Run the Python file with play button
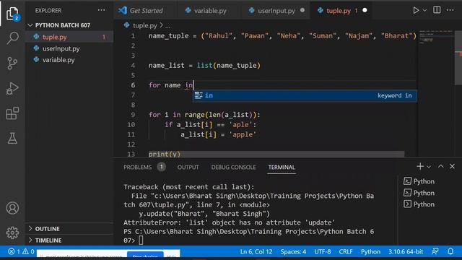The image size is (462, 260). pyautogui.click(x=416, y=10)
